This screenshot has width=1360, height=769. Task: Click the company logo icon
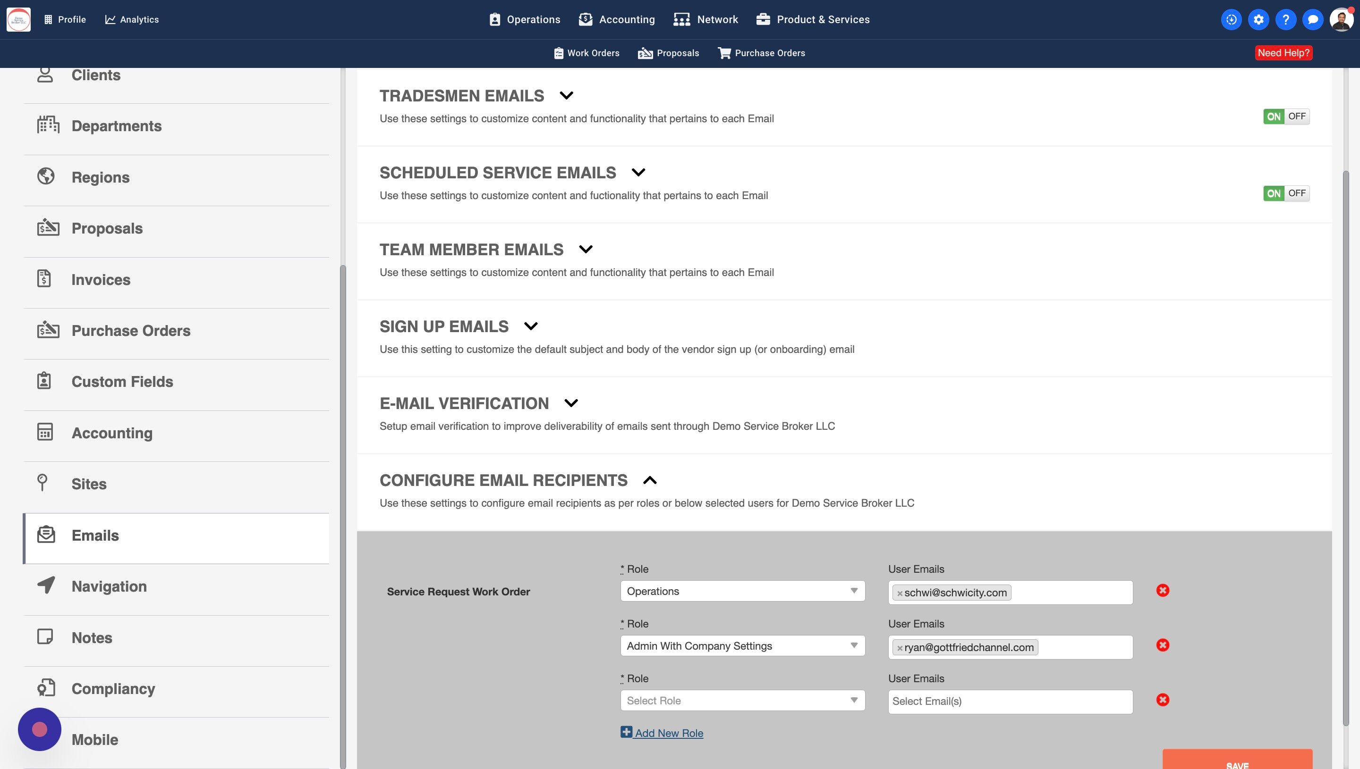click(x=18, y=19)
